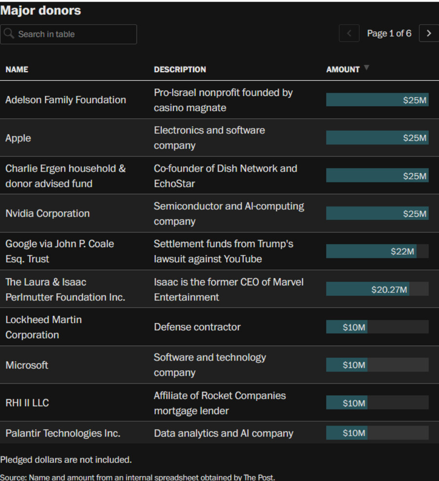Image resolution: width=439 pixels, height=481 pixels.
Task: Click the Perlmutter $20.27M amount bar
Action: [x=368, y=289]
